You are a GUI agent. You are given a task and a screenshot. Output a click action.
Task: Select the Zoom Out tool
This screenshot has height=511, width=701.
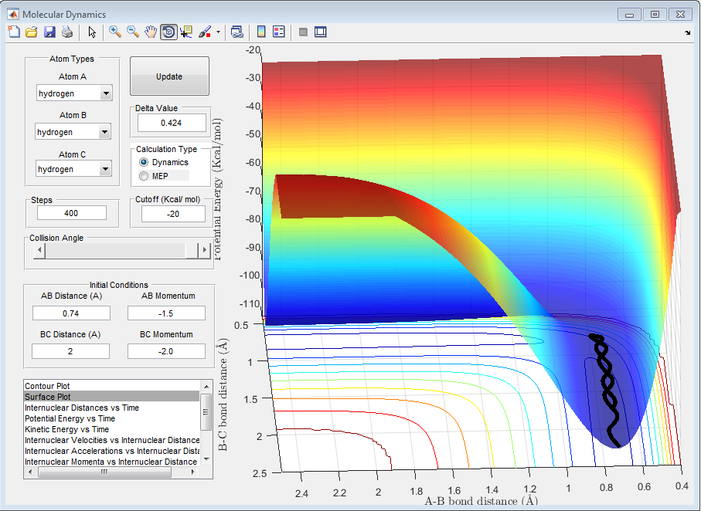[133, 32]
